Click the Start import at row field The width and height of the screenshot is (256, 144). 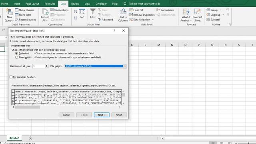click(39, 66)
